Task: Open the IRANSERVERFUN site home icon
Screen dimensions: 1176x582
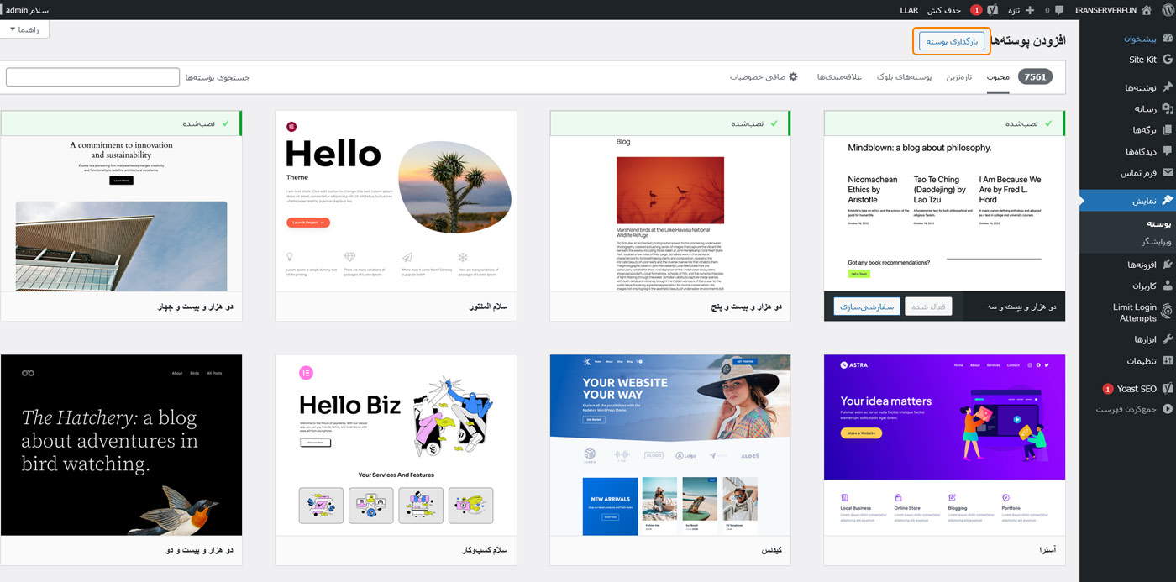Action: pos(1146,10)
